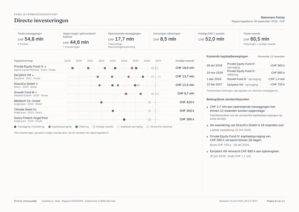Click the 'CHF 280 k' current value
Image resolution: width=299 pixels, height=212 pixels.
(187, 119)
